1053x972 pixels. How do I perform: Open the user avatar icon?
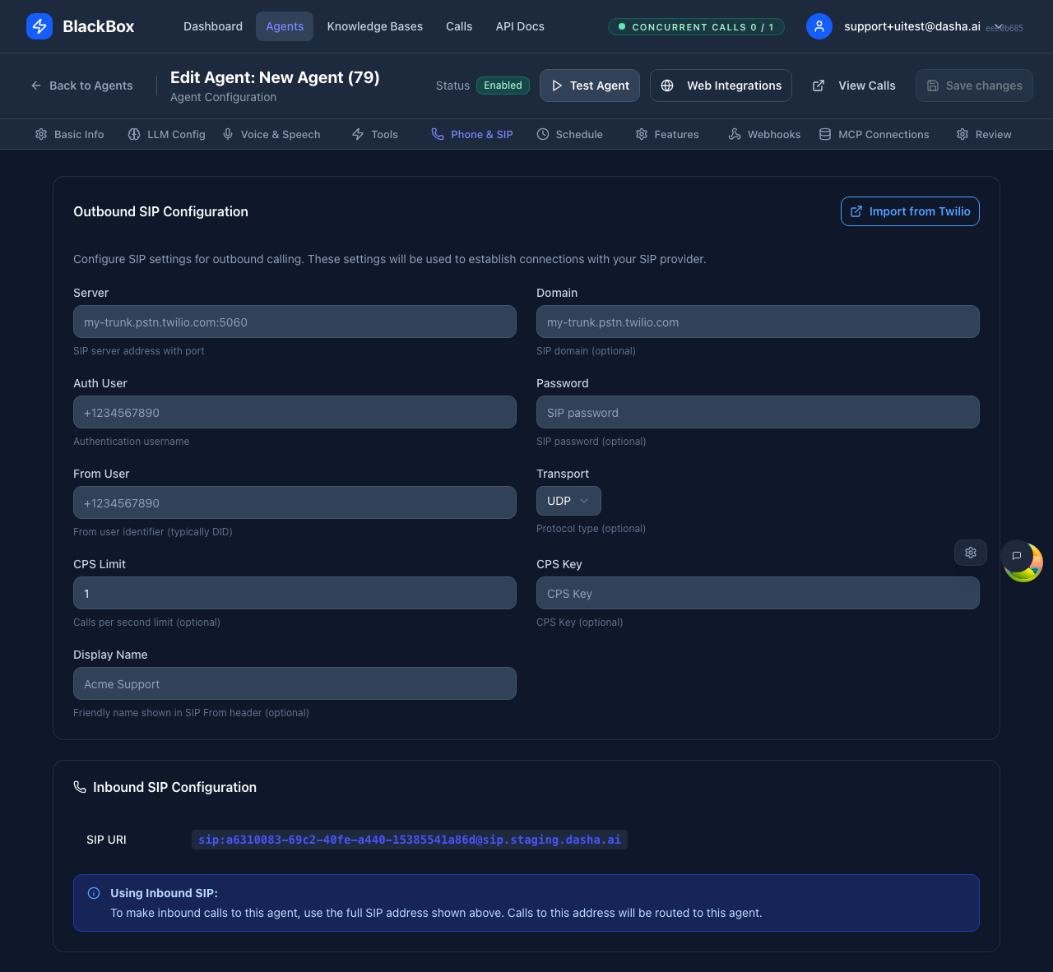[x=819, y=26]
